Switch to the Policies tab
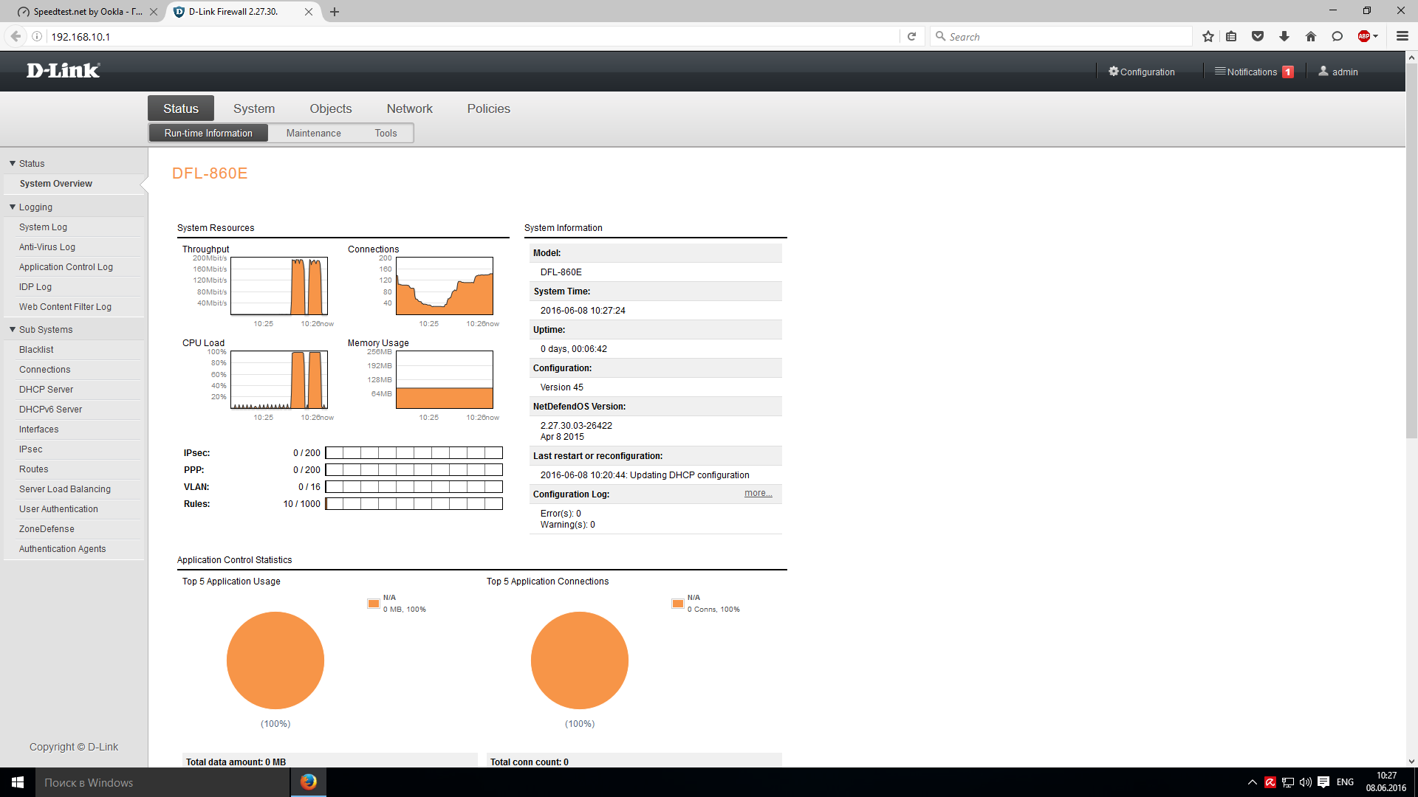 coord(488,108)
